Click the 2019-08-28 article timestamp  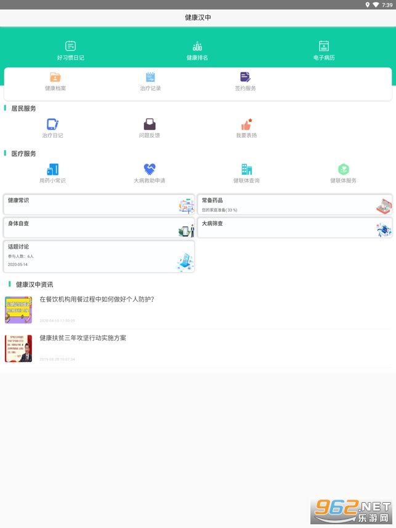[57, 359]
